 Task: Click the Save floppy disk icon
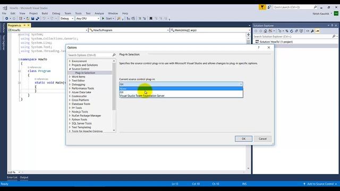[x=33, y=19]
